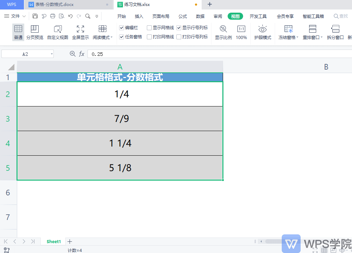This screenshot has width=352, height=253.
Task: Click the fx insert function icon
Action: tap(82, 54)
